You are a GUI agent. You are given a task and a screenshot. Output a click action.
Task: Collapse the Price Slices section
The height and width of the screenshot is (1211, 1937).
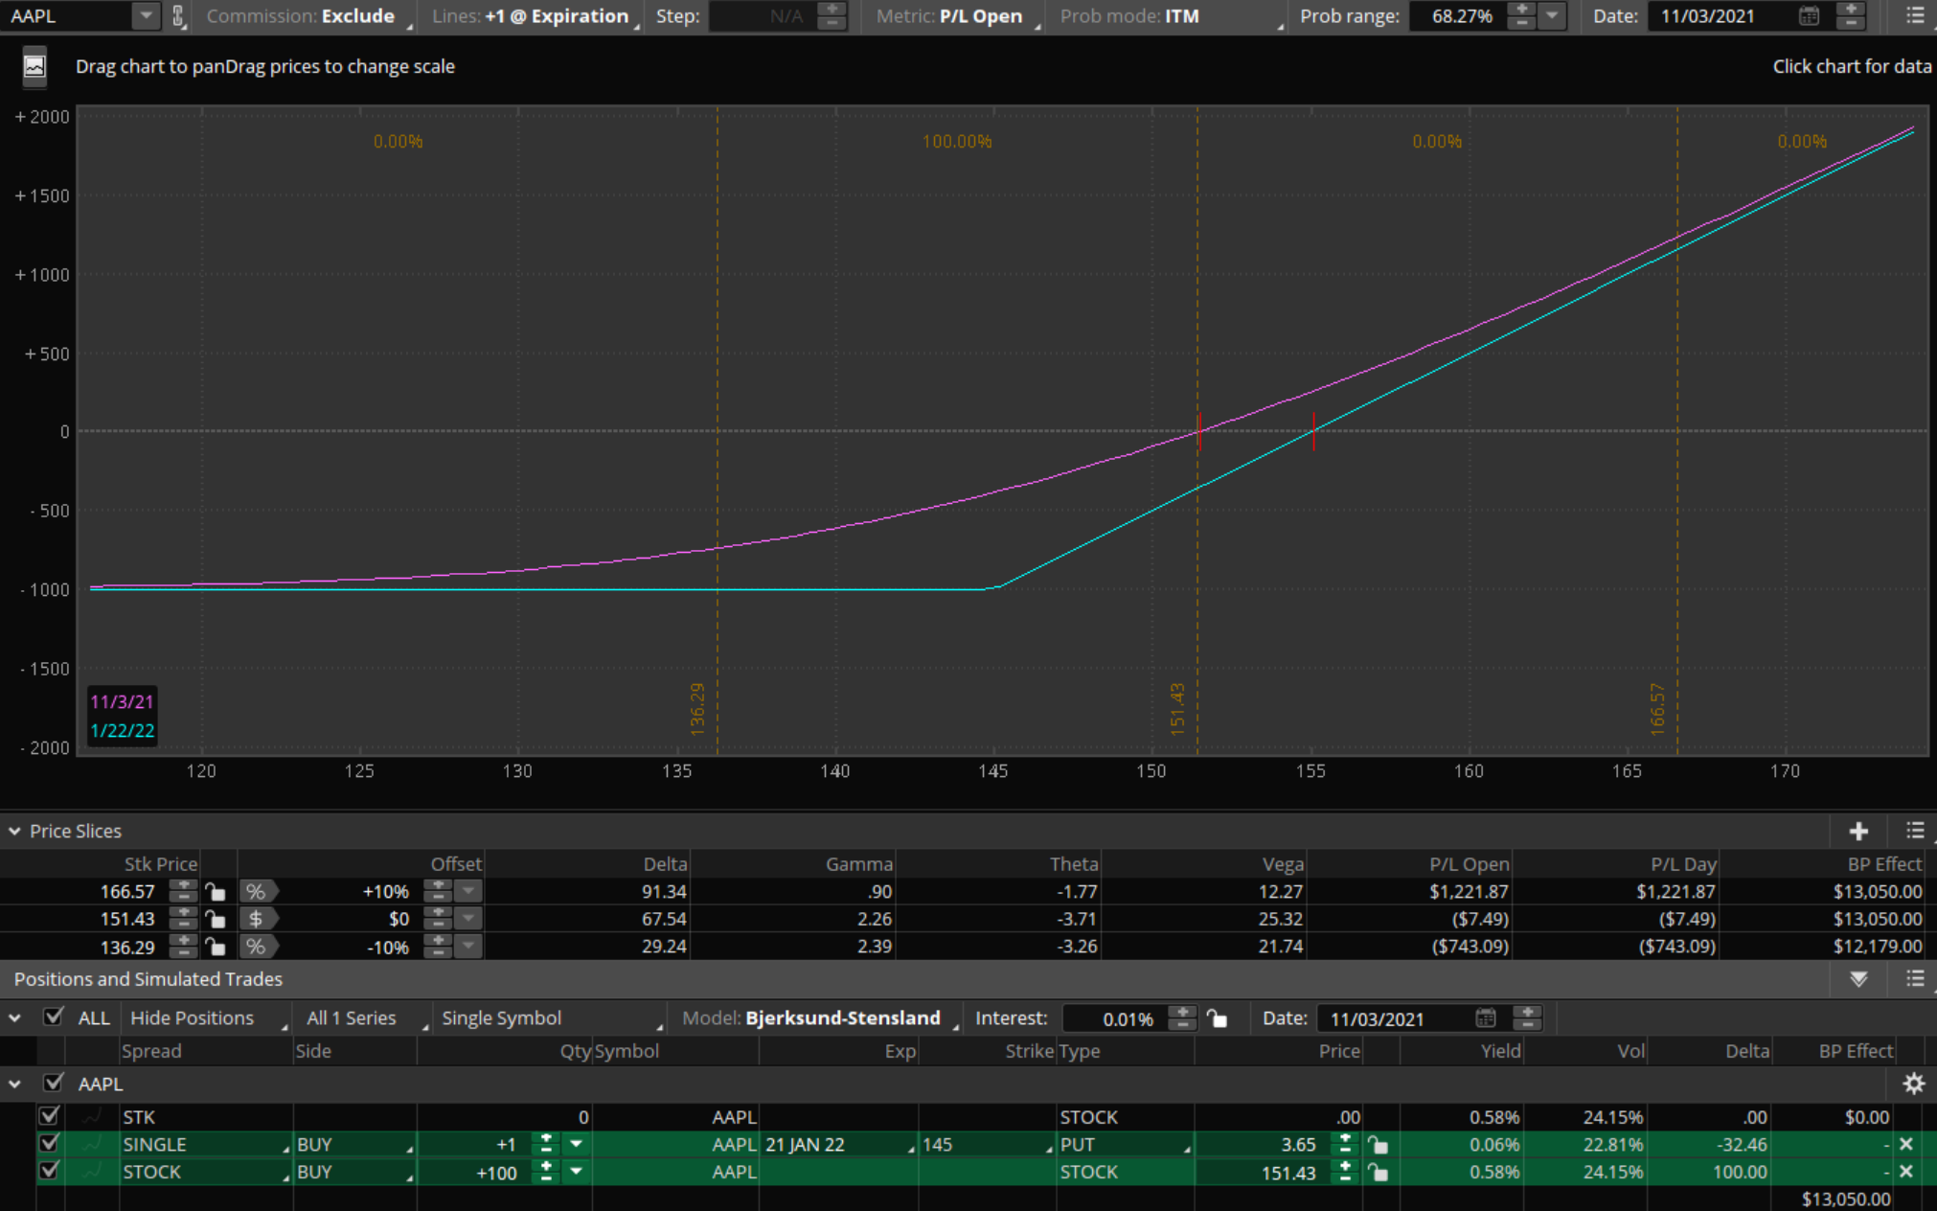(x=14, y=831)
